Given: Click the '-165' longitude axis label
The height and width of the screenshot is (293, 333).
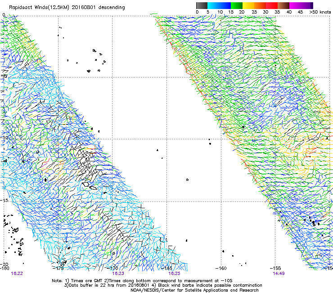Looking at the screenshot, I should (166, 268).
